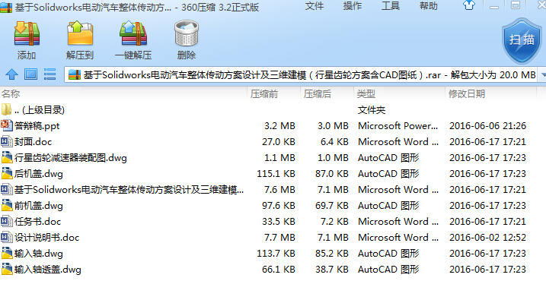
Task: Click the archive path address field
Action: click(302, 74)
